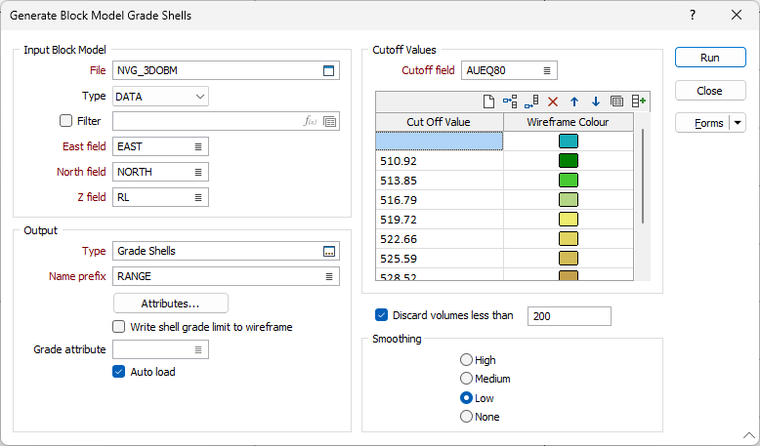Expand the Forms button dropdown arrow

point(738,123)
